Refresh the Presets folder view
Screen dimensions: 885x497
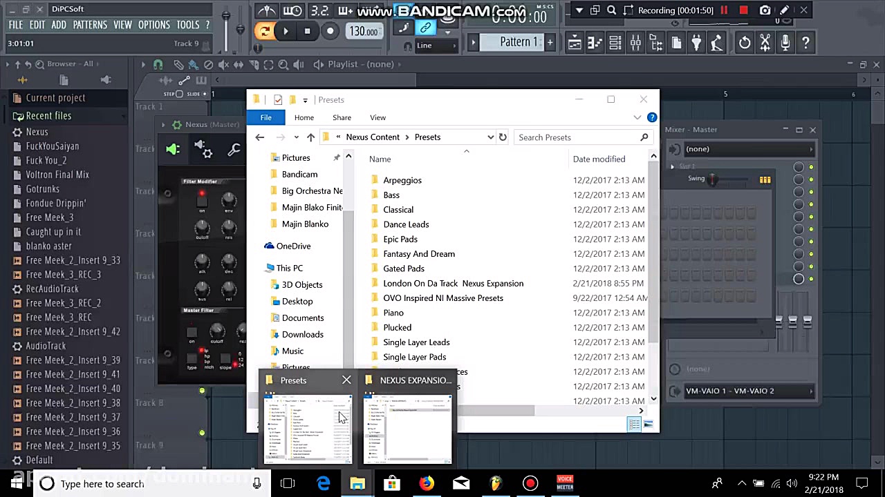pyautogui.click(x=503, y=137)
